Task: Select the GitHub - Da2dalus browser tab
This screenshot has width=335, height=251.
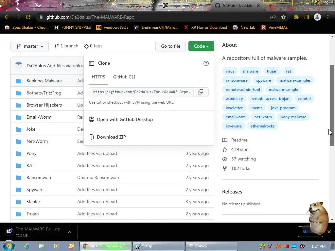Action: (x=237, y=6)
